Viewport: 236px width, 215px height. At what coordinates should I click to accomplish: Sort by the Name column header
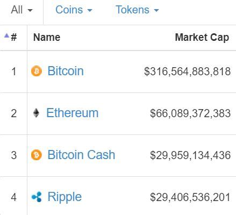coord(47,37)
